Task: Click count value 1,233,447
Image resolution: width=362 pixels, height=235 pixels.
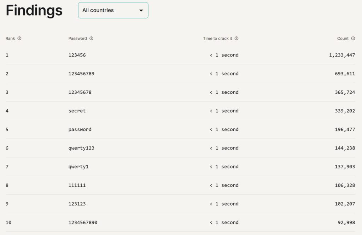Action: pos(342,55)
